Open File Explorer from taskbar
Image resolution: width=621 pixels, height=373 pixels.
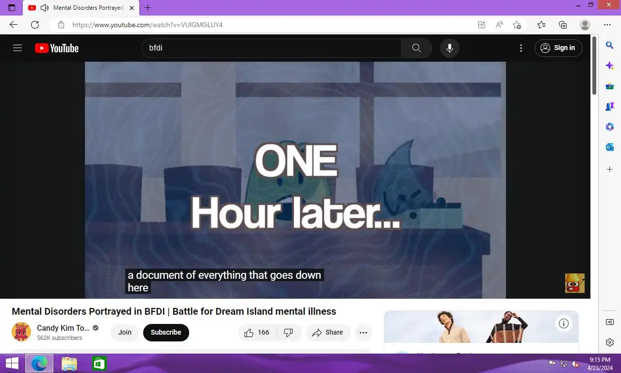click(69, 363)
